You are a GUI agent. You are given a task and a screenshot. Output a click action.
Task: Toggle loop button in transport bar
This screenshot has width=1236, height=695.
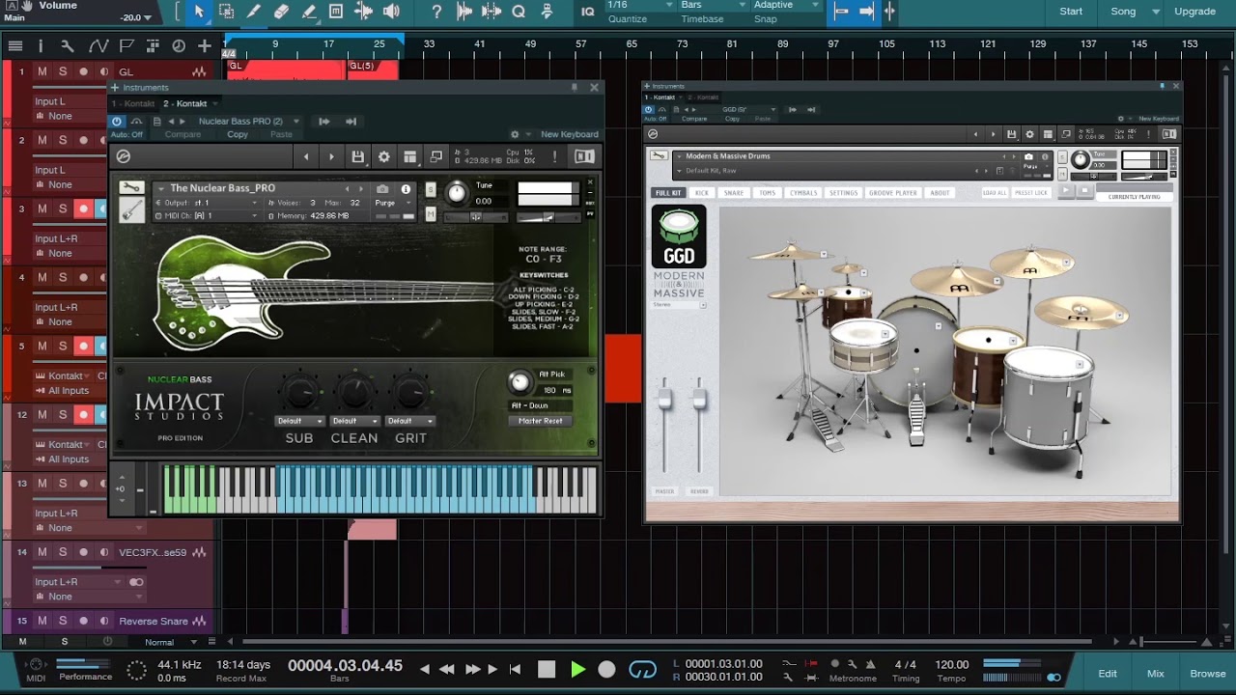[642, 669]
